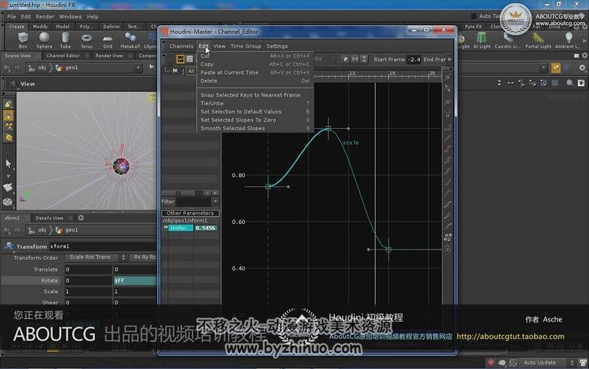This screenshot has height=369, width=589.
Task: Go back with the scene view arrow
Action: tap(7, 68)
